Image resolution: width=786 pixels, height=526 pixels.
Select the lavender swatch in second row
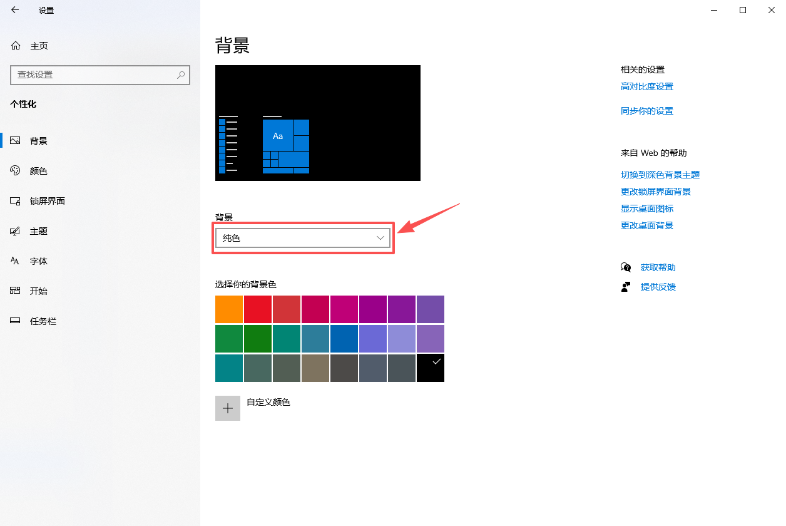coord(402,339)
